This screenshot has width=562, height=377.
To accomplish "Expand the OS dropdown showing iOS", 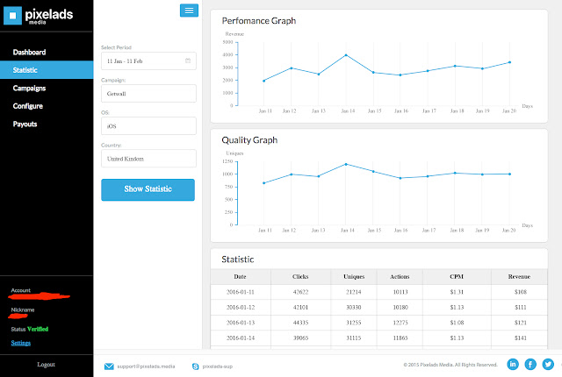I will pos(148,126).
